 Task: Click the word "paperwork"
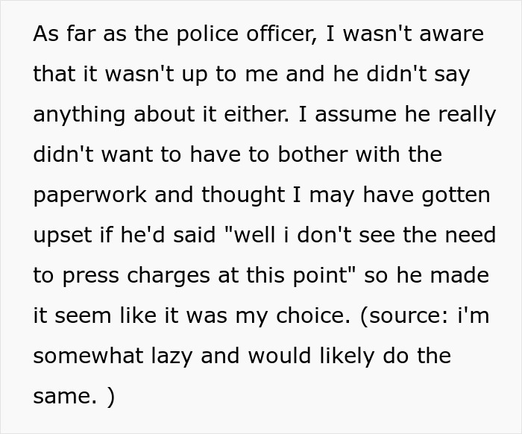pyautogui.click(x=90, y=195)
